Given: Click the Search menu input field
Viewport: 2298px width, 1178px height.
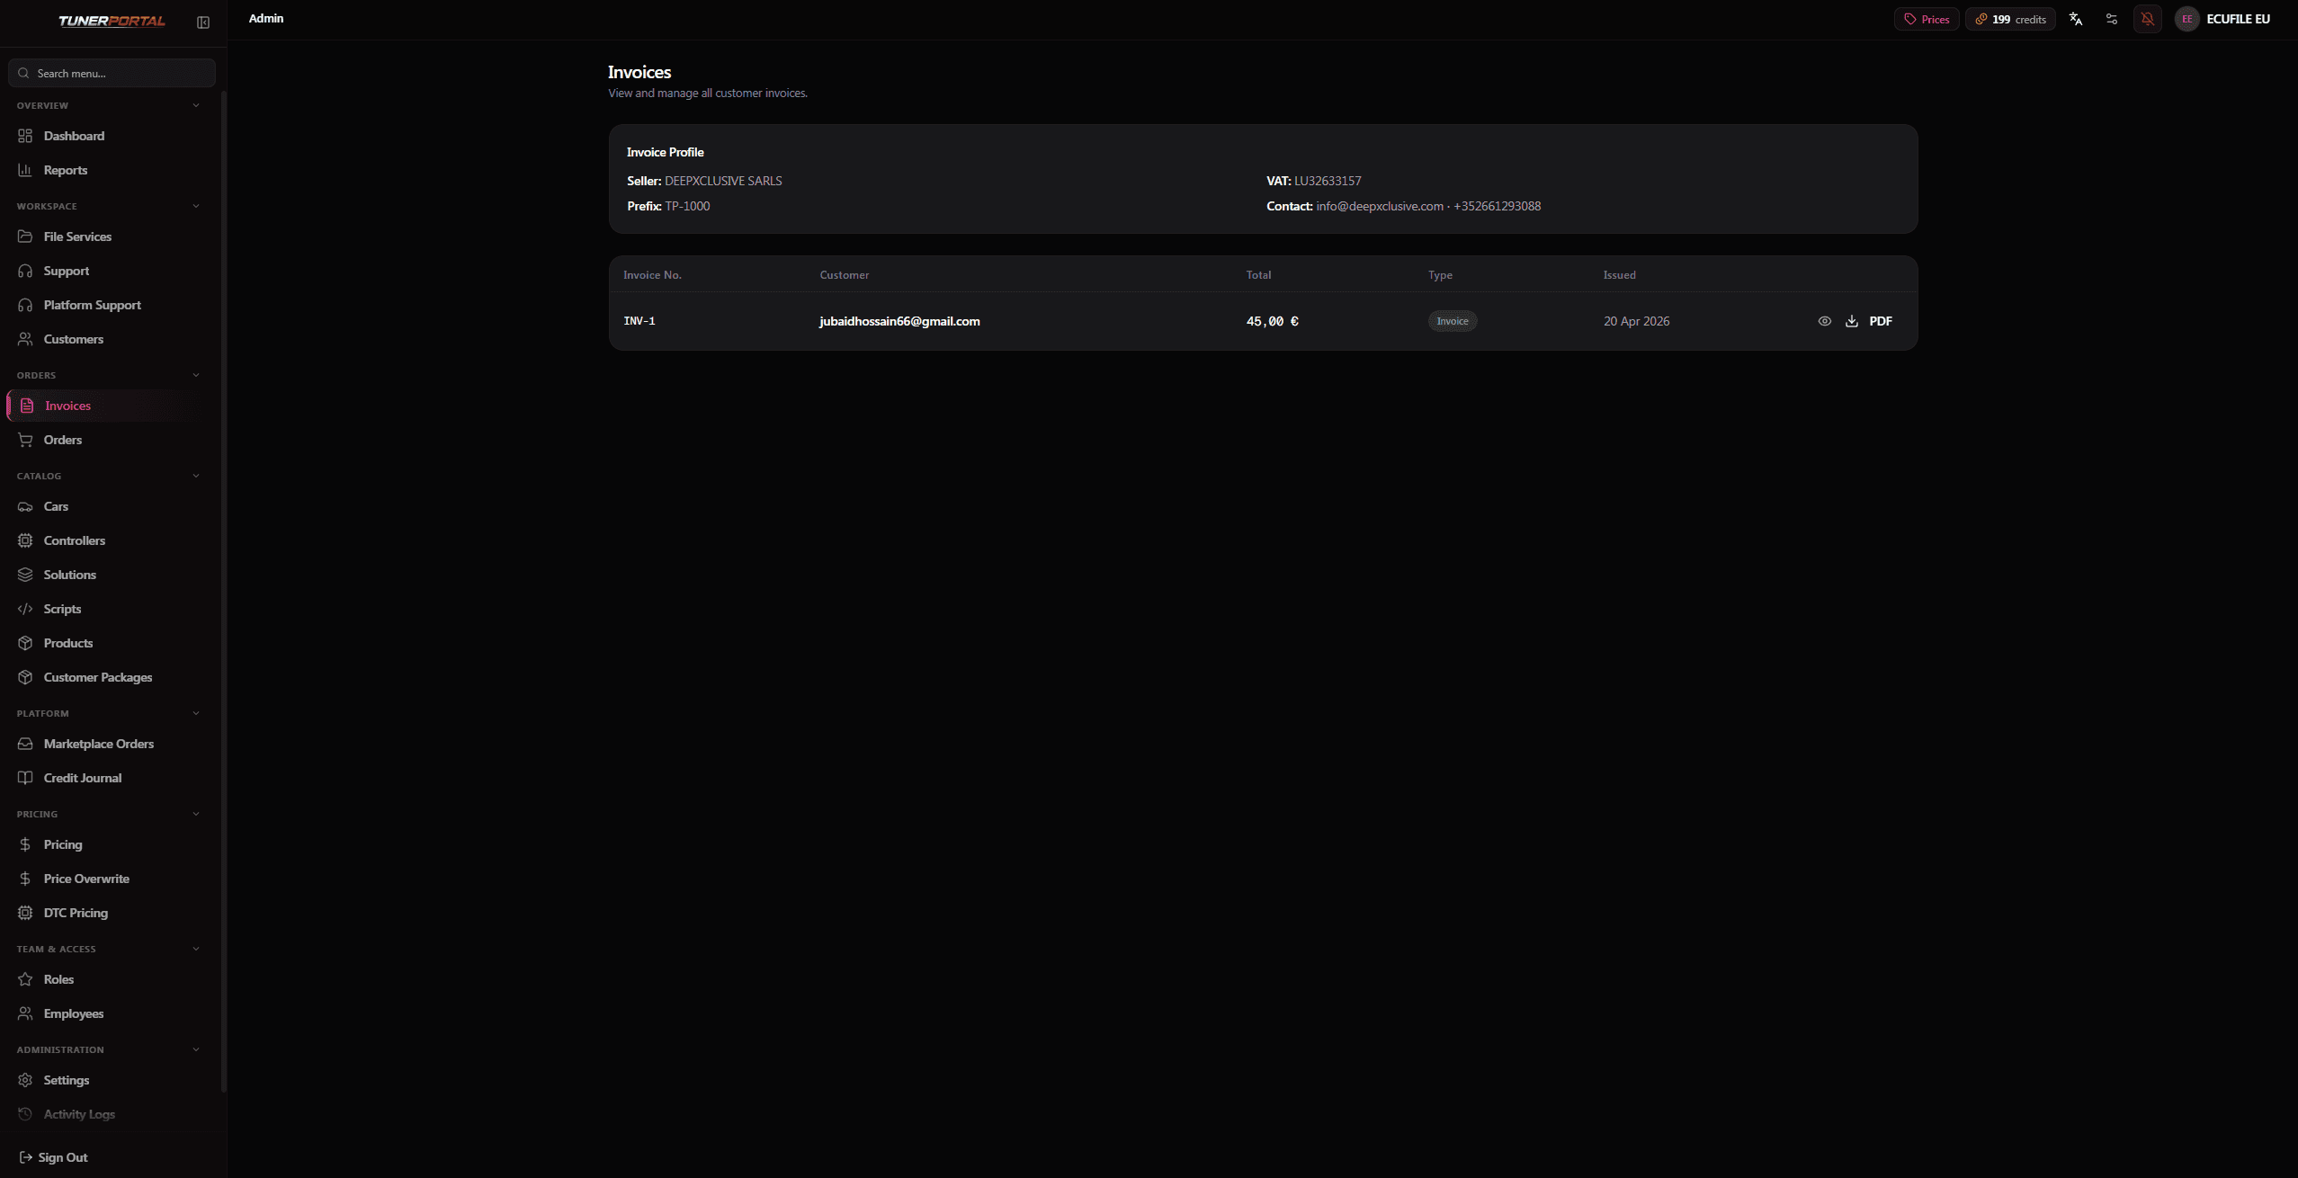Looking at the screenshot, I should pos(112,73).
